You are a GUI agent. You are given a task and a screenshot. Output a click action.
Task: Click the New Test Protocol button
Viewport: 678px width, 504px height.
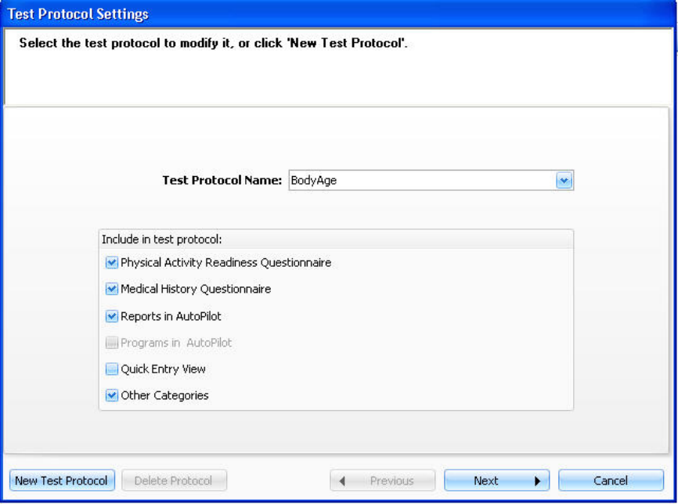[61, 481]
